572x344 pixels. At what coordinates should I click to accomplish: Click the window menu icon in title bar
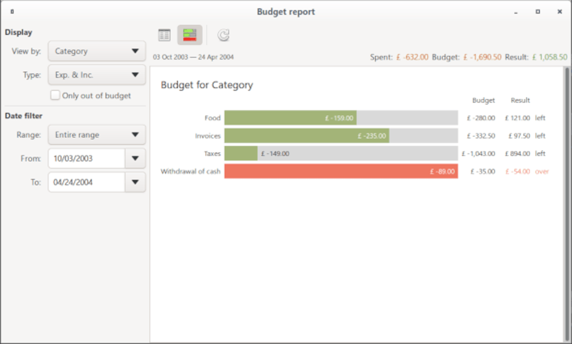tap(12, 11)
